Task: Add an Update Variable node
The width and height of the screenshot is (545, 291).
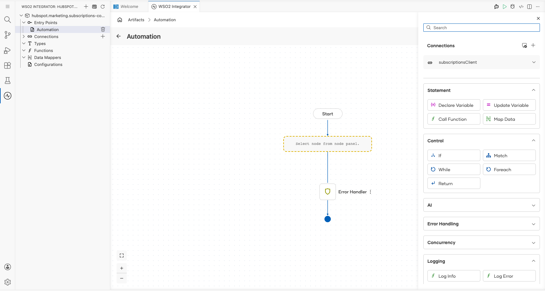Action: pos(509,105)
